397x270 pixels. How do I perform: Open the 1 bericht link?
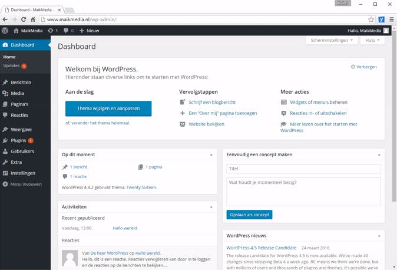tap(78, 167)
